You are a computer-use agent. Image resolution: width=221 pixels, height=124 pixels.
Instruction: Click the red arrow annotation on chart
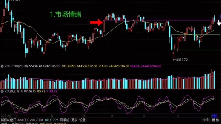(95, 22)
